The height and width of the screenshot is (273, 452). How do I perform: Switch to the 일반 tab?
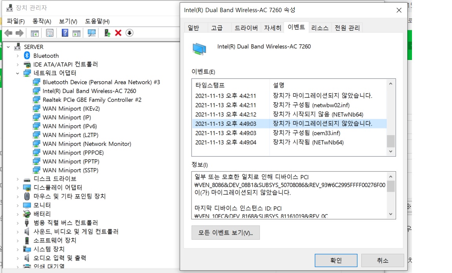(x=193, y=28)
